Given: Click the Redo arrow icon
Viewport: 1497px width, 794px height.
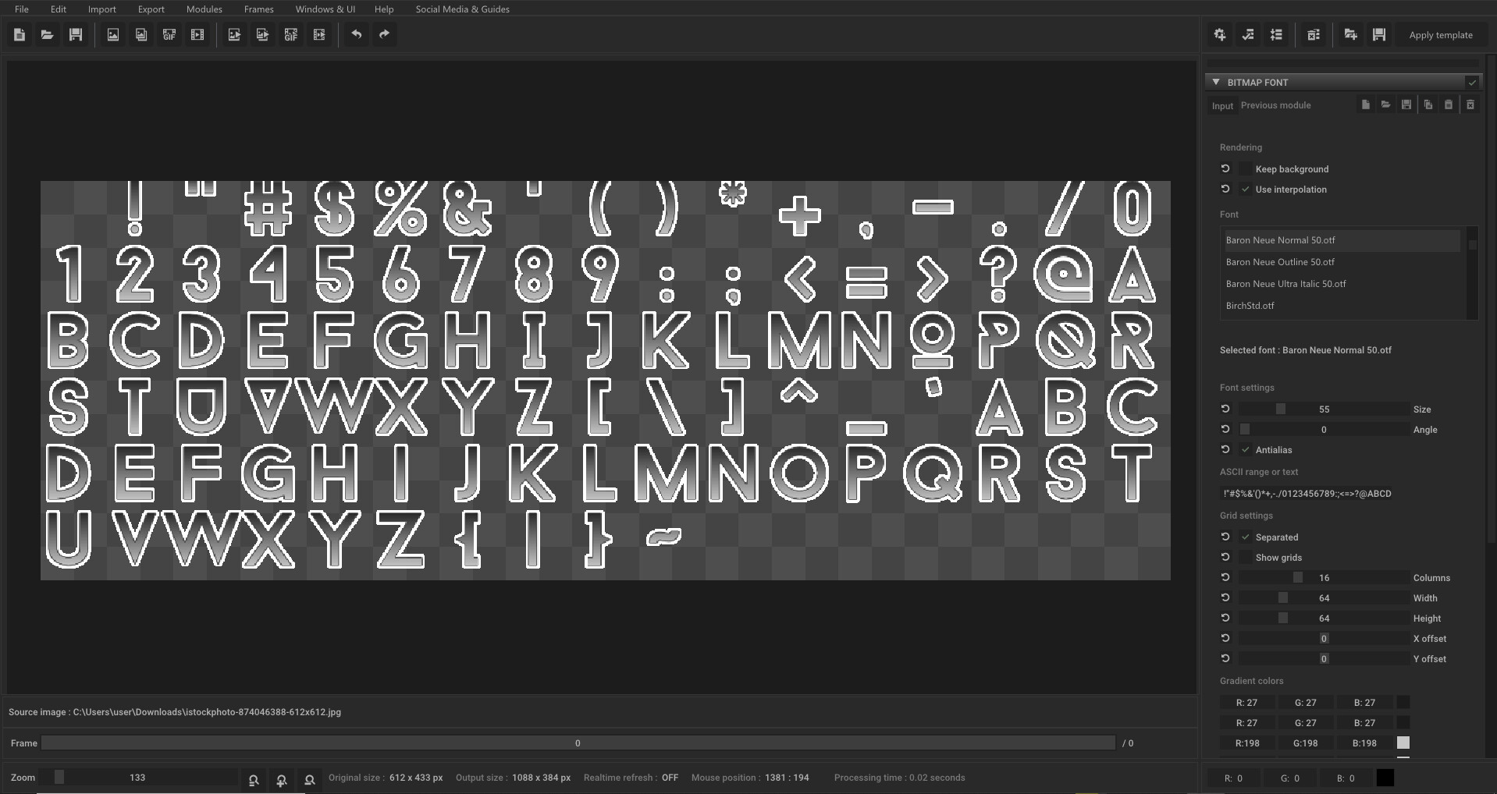Looking at the screenshot, I should pyautogui.click(x=383, y=34).
